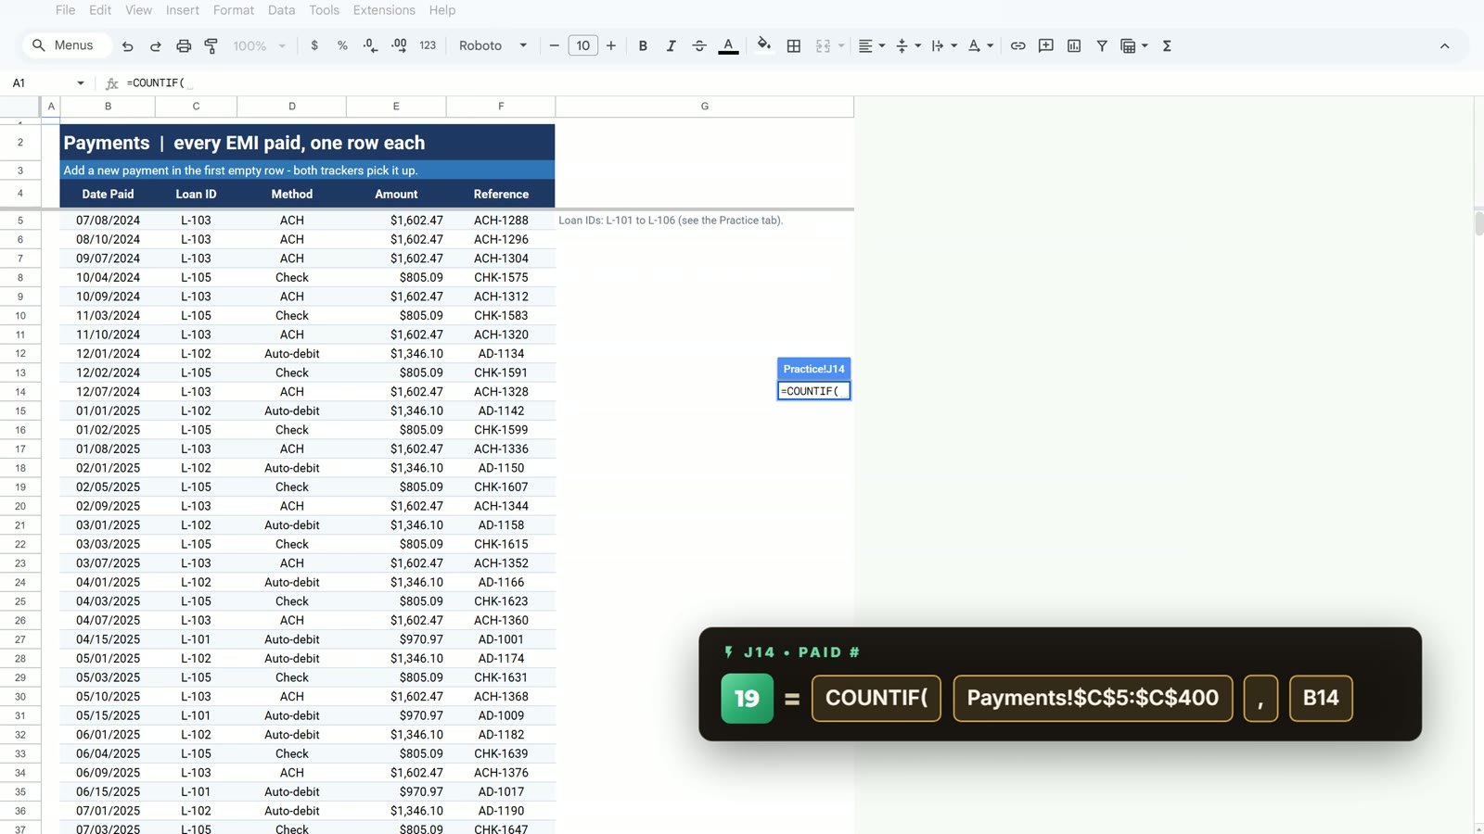This screenshot has height=834, width=1484.
Task: Open the filter views dropdown
Action: [x=1134, y=45]
